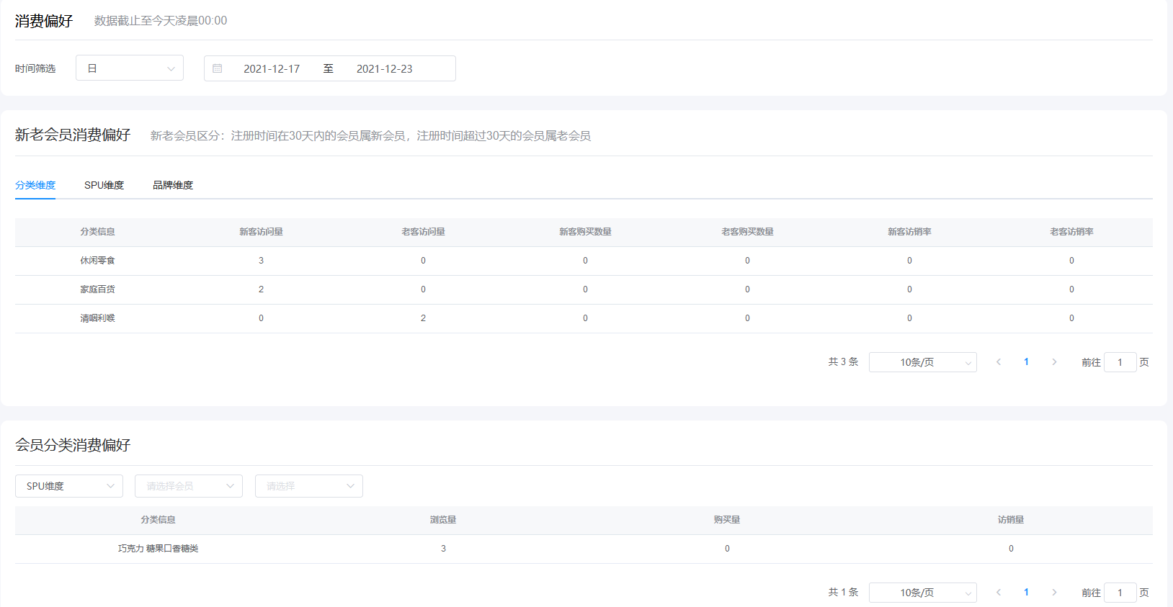Go to previous page in upper table
The image size is (1173, 607).
point(999,362)
